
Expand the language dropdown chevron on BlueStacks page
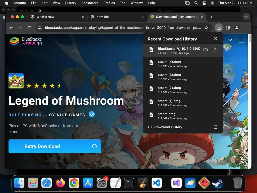point(230,40)
